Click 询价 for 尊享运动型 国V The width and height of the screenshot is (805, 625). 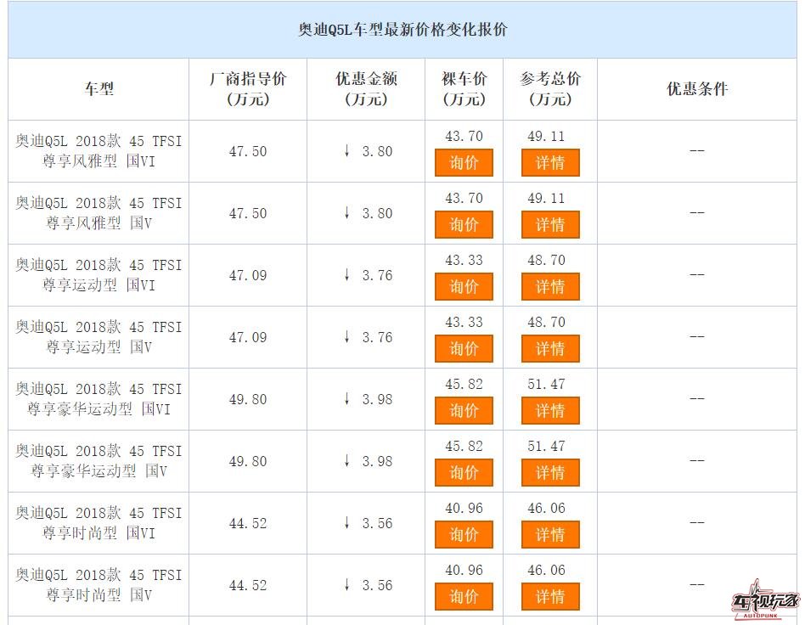pos(464,349)
